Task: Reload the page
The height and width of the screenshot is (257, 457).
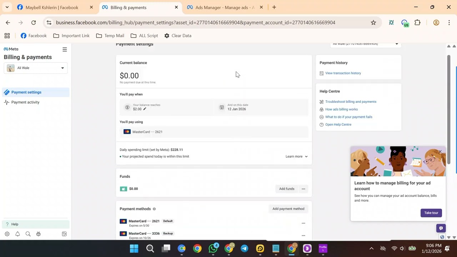Action: [x=34, y=22]
